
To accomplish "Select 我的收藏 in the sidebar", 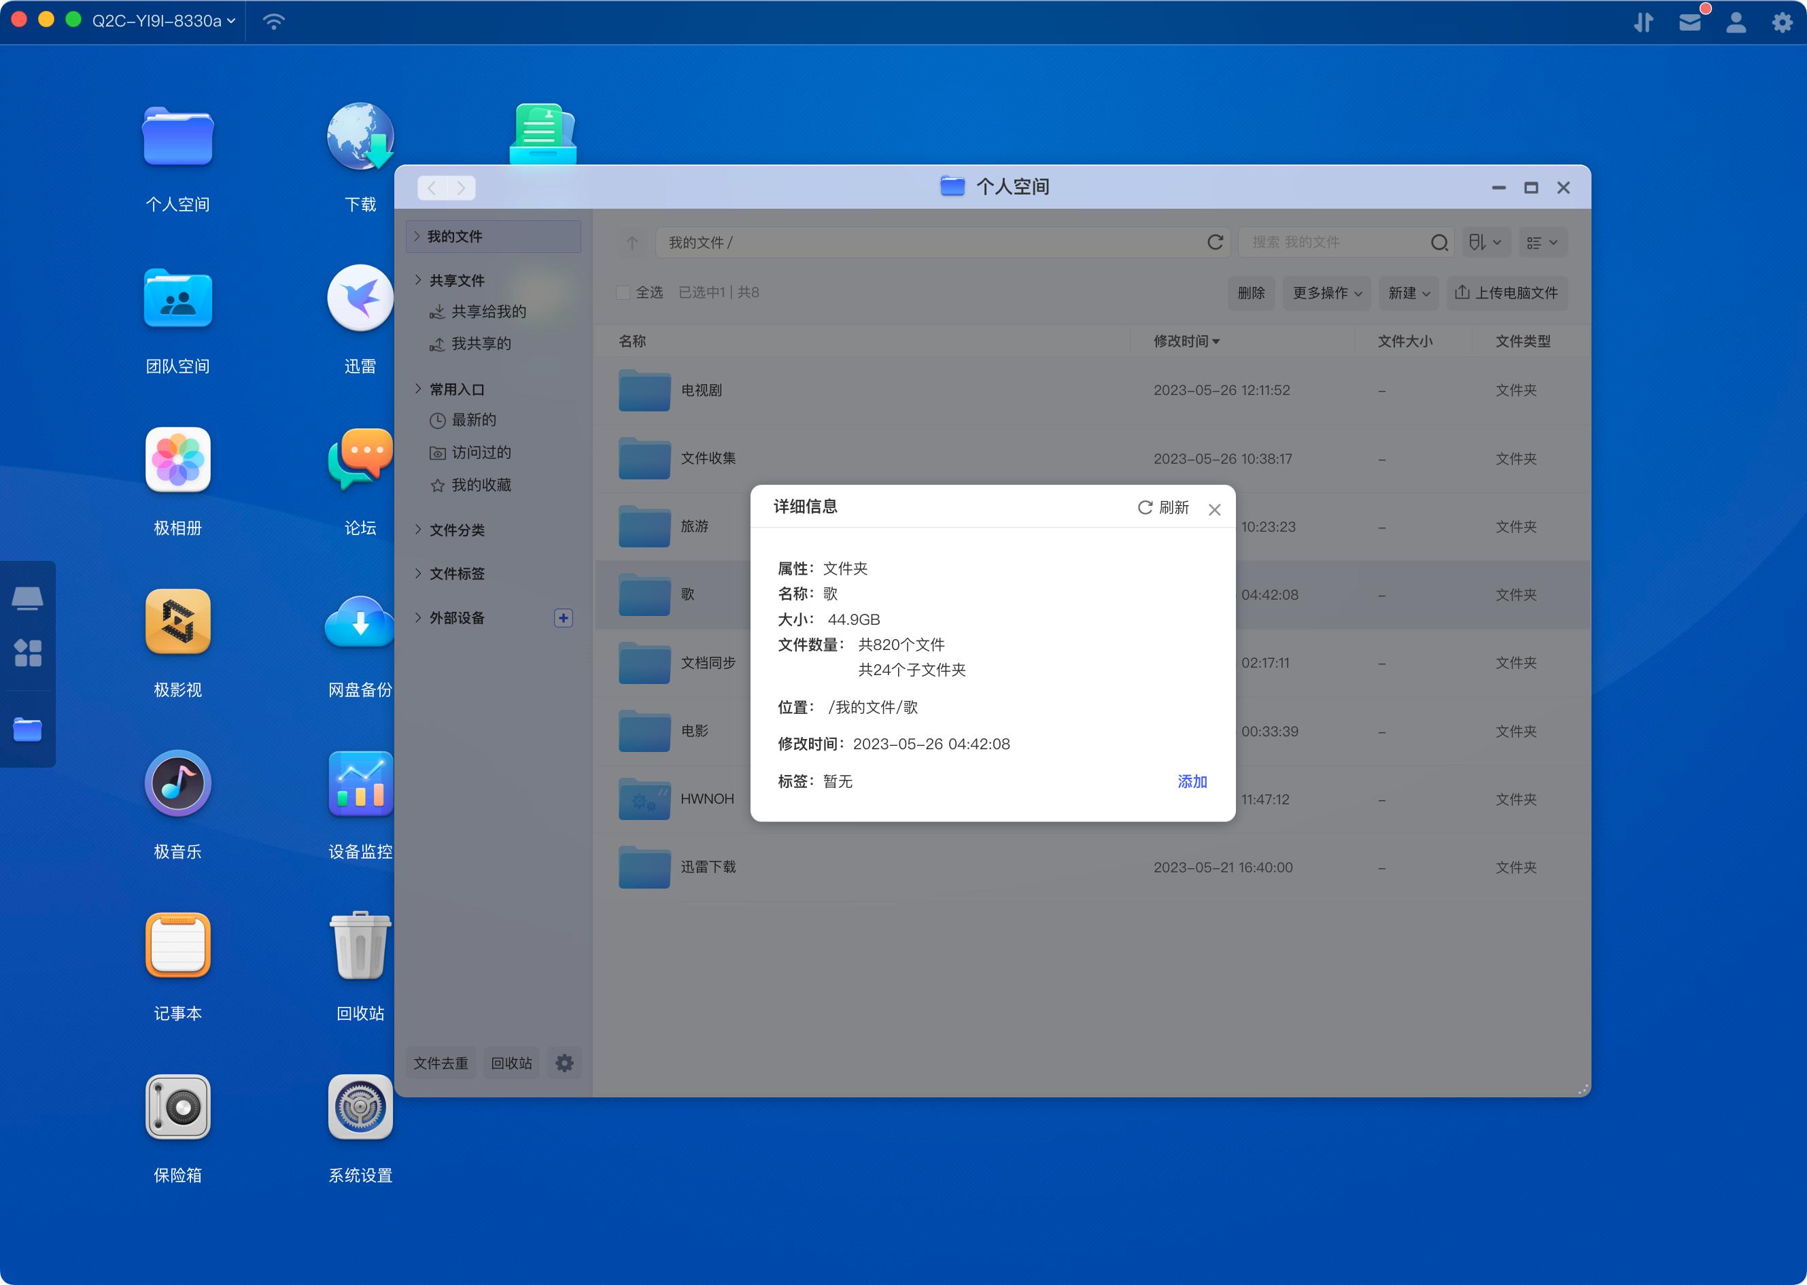I will pyautogui.click(x=480, y=485).
